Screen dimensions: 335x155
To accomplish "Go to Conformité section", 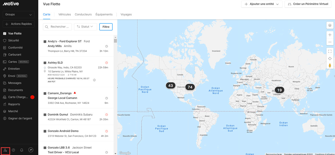I will pyautogui.click(x=13, y=48).
